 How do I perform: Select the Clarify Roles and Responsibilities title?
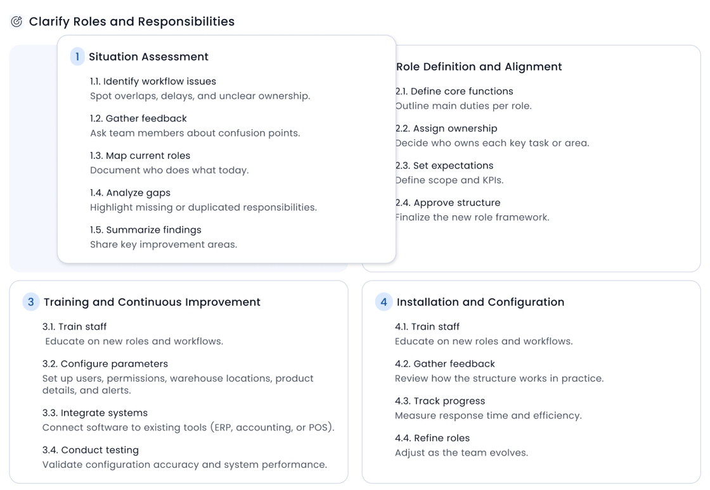tap(132, 22)
